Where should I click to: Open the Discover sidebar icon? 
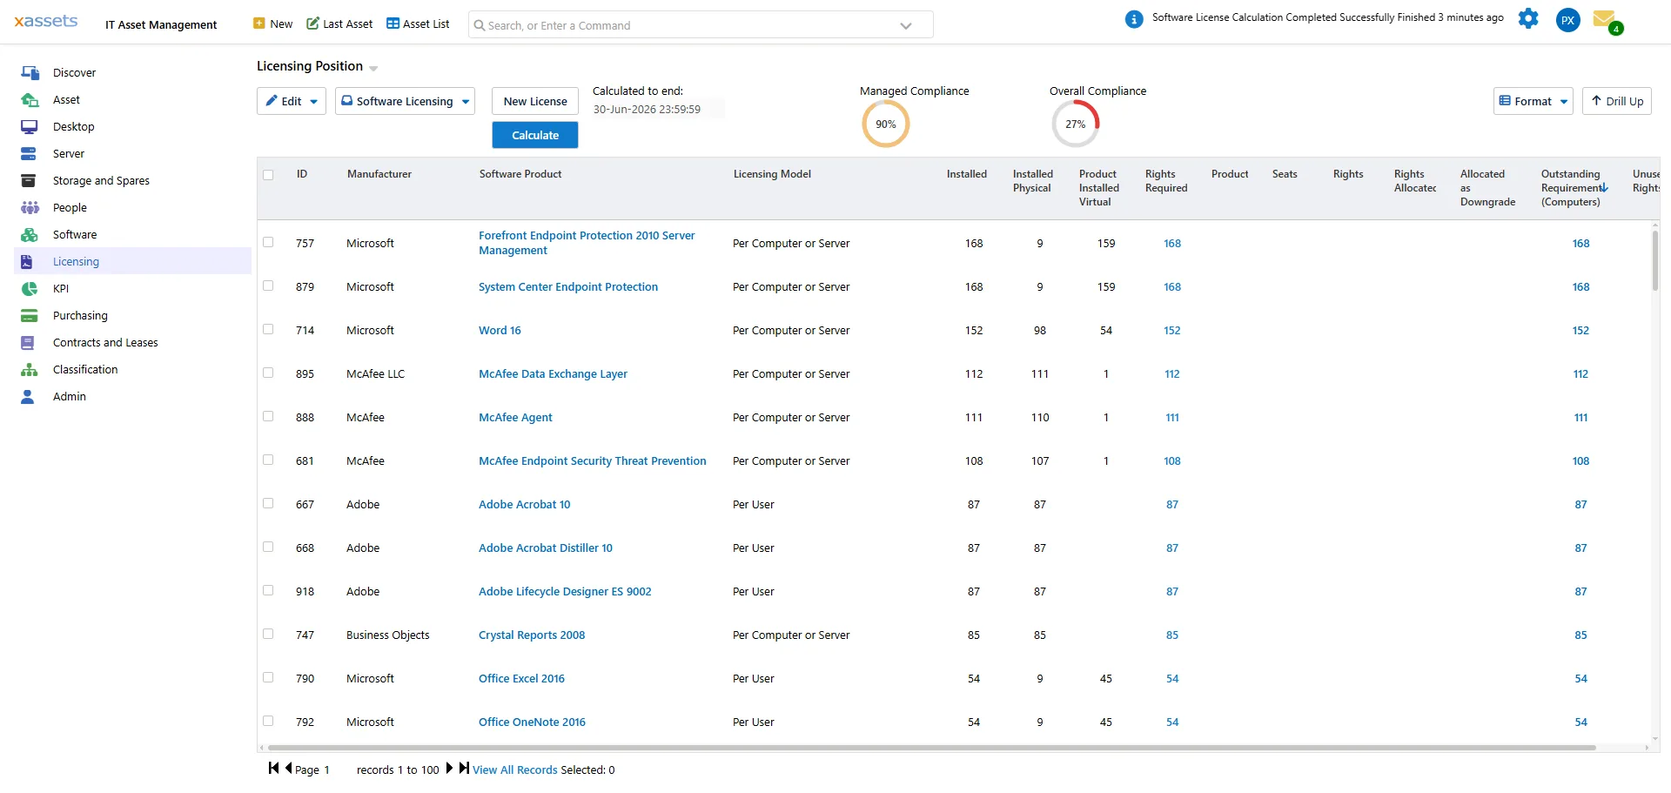coord(30,73)
